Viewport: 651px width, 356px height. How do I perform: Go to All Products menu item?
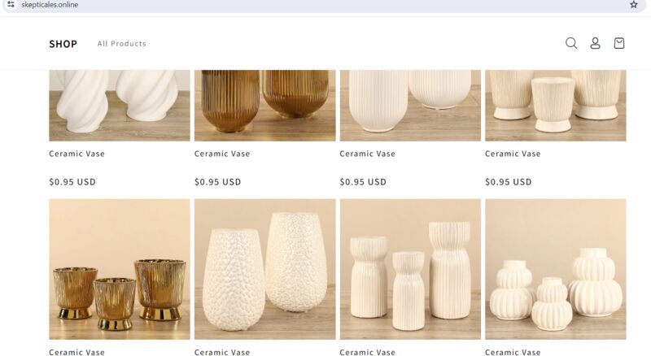click(x=121, y=44)
